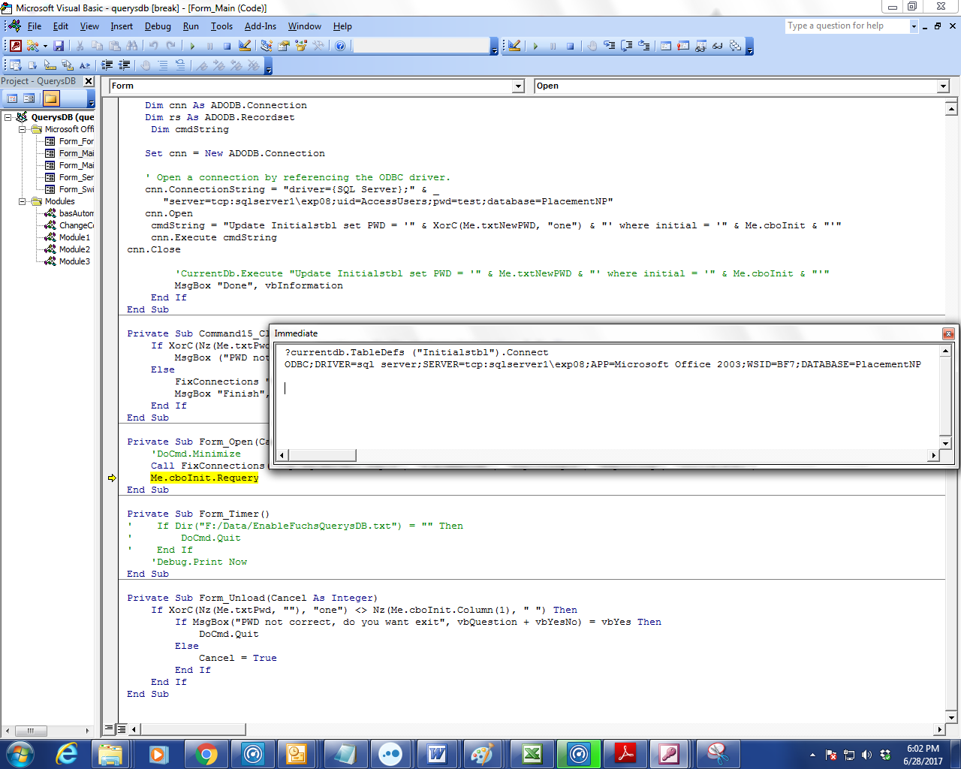This screenshot has height=769, width=961.
Task: Open the Toolbox hammer-and-wrench icon
Action: coord(318,46)
